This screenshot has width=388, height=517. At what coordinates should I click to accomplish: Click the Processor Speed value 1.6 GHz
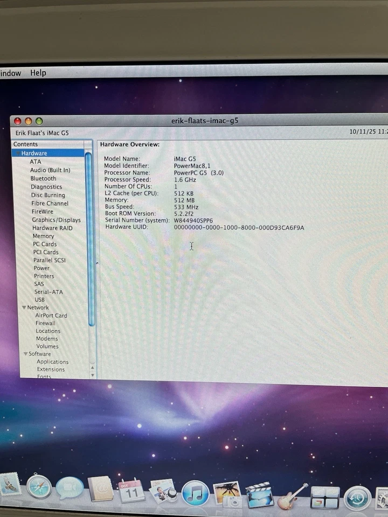(x=185, y=180)
